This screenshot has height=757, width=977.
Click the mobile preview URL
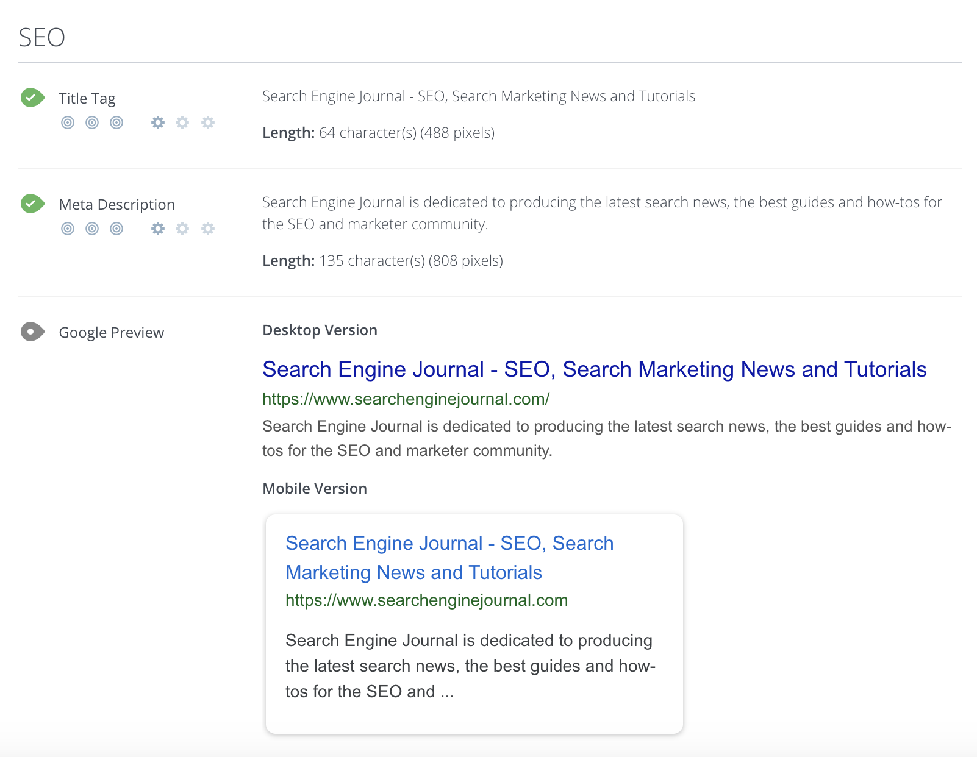[x=426, y=600]
